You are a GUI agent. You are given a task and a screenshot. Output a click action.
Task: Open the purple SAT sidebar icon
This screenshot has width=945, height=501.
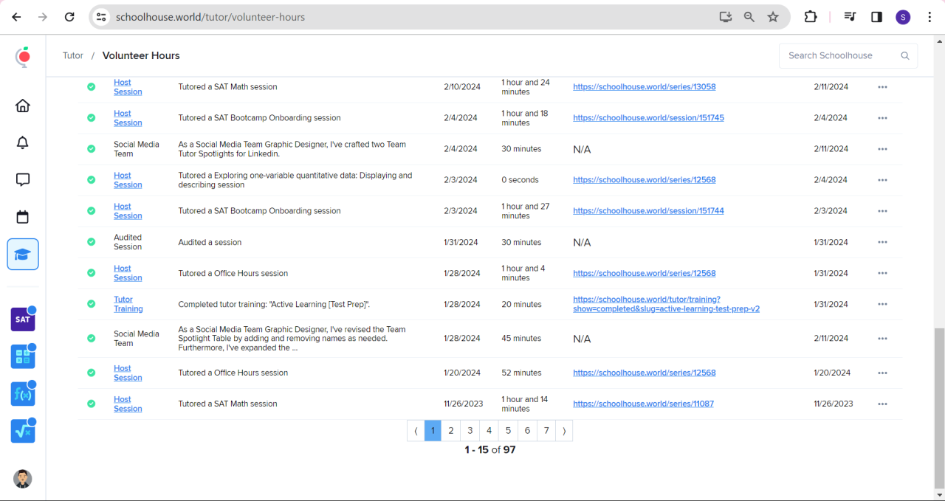point(23,319)
